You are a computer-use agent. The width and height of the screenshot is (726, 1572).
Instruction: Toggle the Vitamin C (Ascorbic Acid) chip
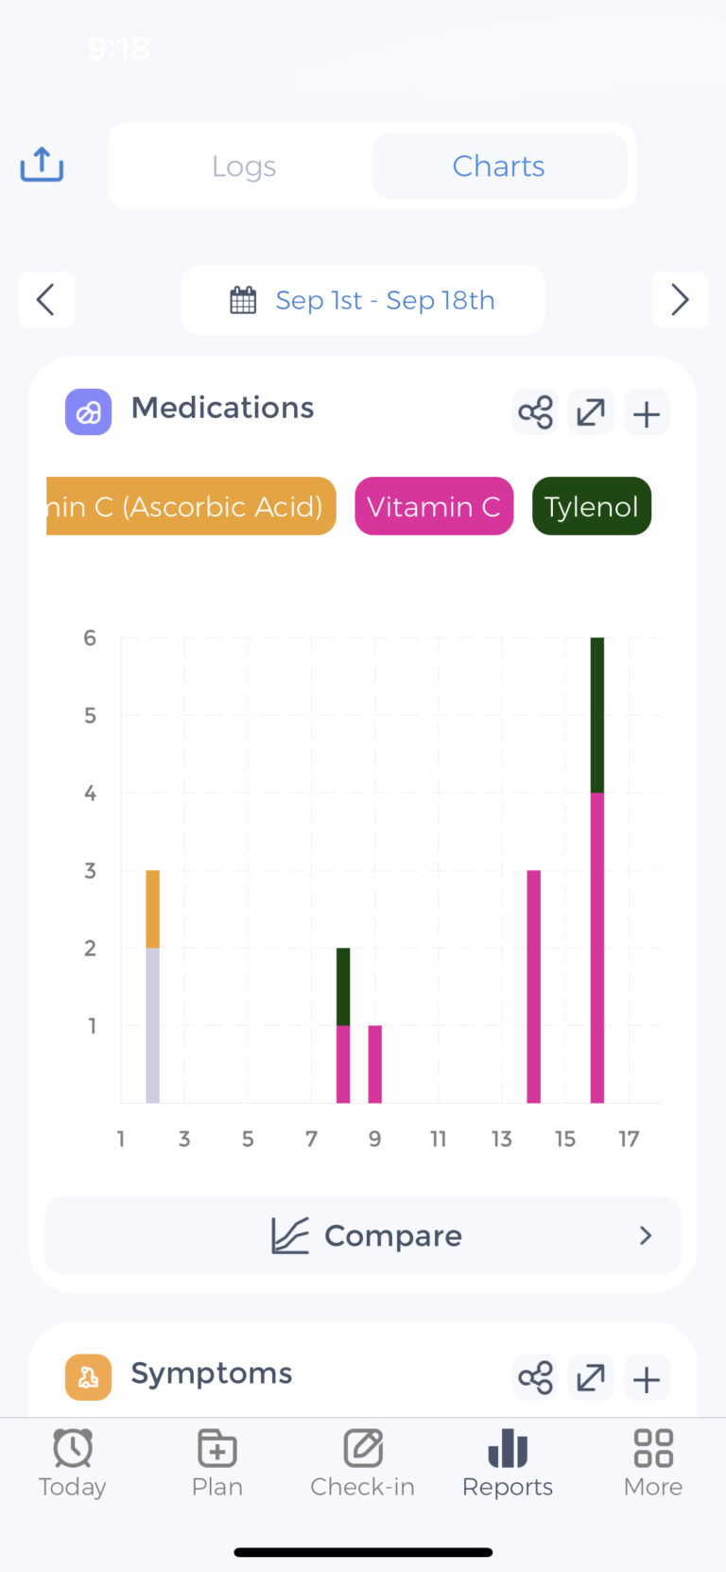(x=191, y=506)
